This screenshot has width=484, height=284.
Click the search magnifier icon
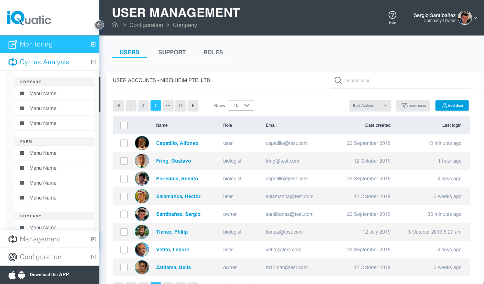[338, 80]
